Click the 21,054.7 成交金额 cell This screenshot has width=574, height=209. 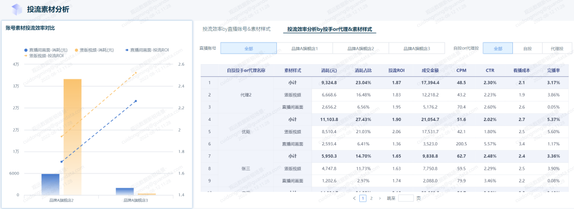click(x=430, y=119)
